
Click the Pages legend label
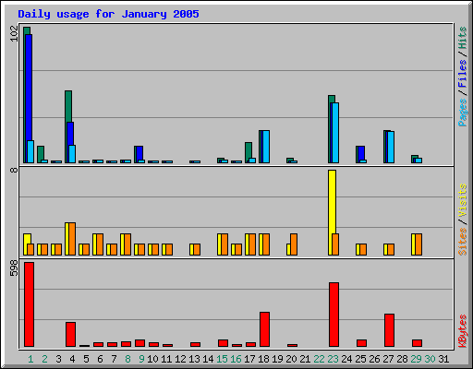[x=462, y=112]
